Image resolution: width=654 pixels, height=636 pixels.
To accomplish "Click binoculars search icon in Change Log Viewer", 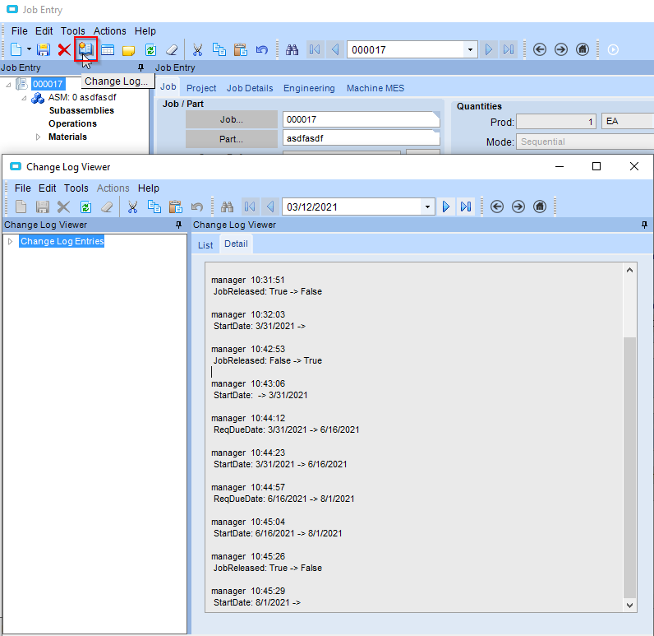I will (x=228, y=207).
